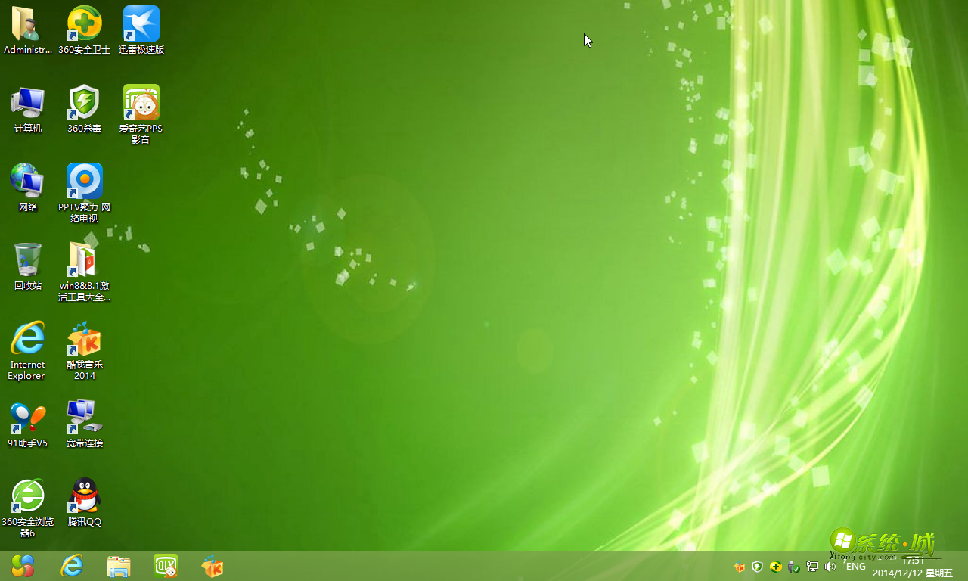Image resolution: width=968 pixels, height=581 pixels.
Task: Open iQIYI from the taskbar
Action: coord(165,566)
